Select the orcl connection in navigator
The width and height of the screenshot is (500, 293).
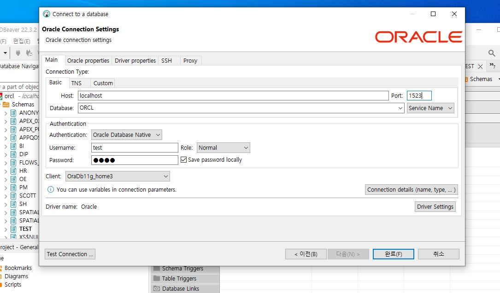[x=9, y=96]
